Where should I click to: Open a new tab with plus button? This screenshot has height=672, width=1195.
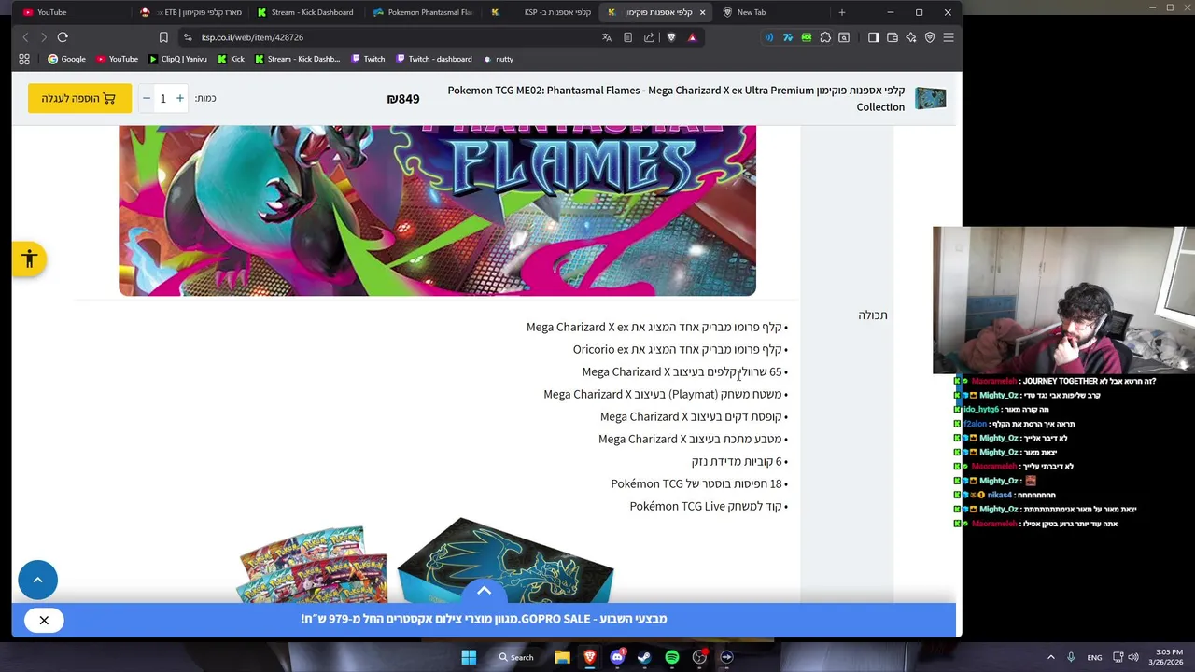[x=841, y=12]
